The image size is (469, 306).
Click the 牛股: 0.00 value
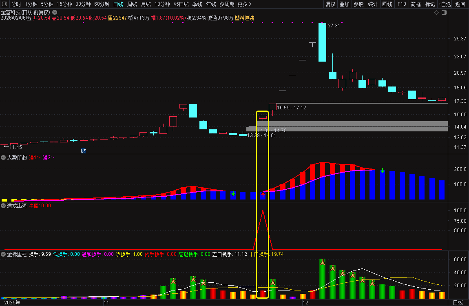pos(40,206)
